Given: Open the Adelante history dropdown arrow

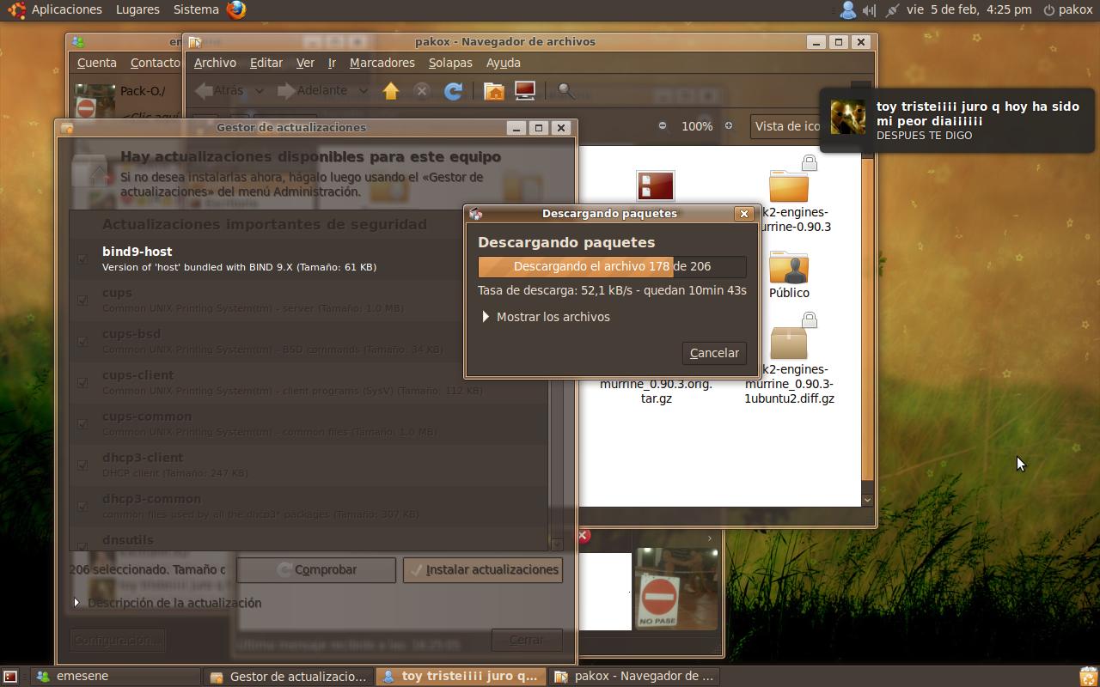Looking at the screenshot, I should point(363,90).
